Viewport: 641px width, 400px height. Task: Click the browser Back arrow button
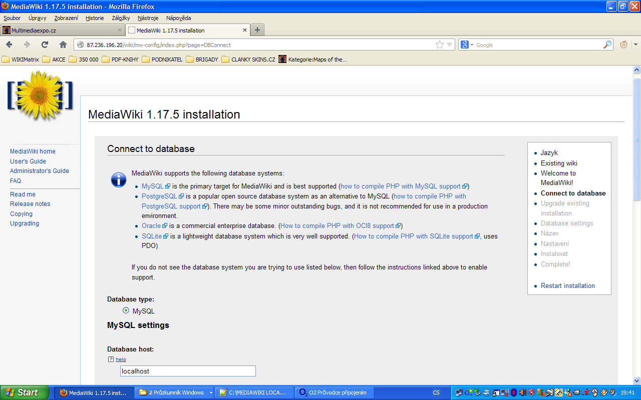[10, 44]
